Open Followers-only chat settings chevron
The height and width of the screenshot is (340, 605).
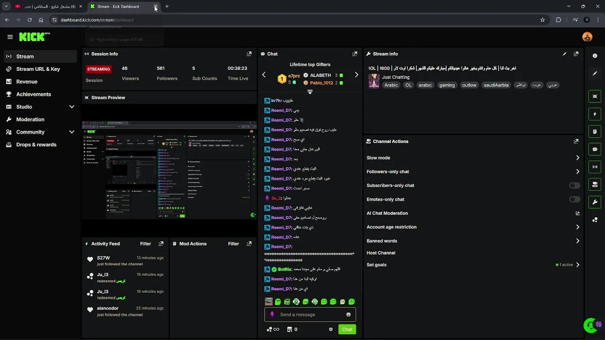pyautogui.click(x=578, y=172)
